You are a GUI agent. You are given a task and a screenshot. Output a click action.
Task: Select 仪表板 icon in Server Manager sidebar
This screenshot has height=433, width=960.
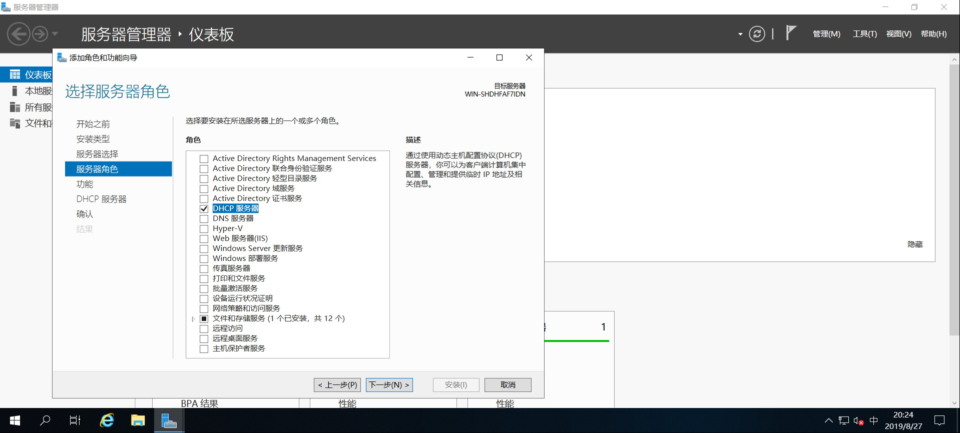click(15, 74)
